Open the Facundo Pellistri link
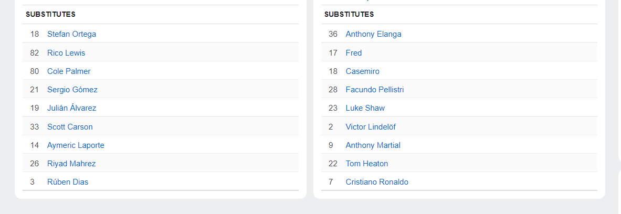 [x=375, y=89]
